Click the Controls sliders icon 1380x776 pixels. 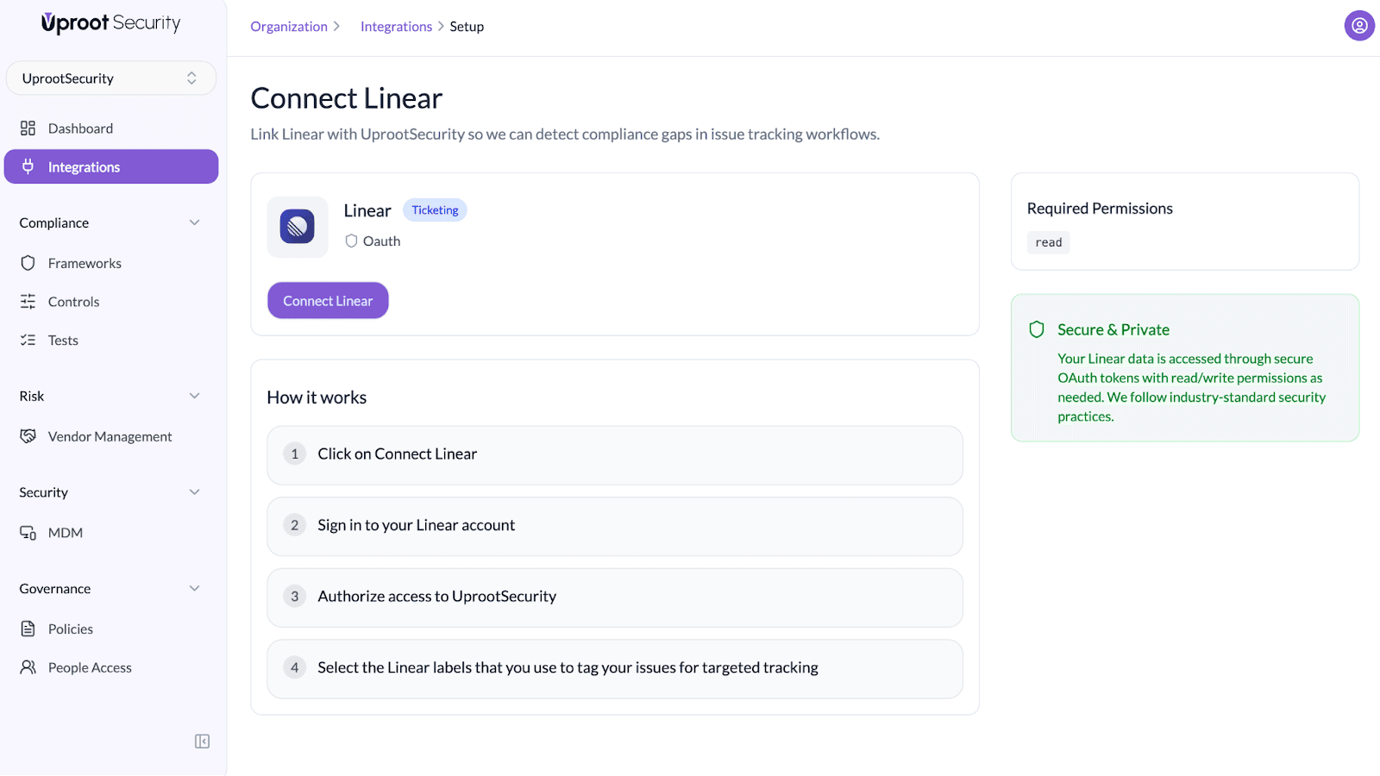click(28, 302)
